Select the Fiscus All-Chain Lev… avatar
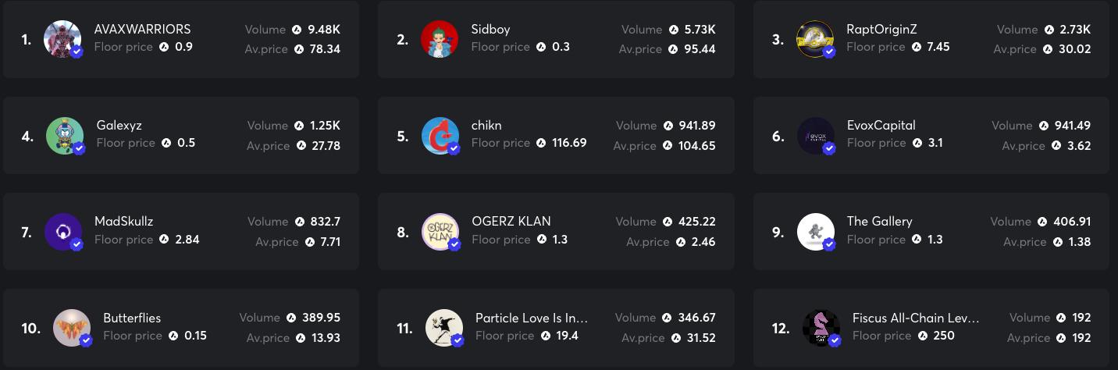This screenshot has height=370, width=1118. click(x=821, y=328)
